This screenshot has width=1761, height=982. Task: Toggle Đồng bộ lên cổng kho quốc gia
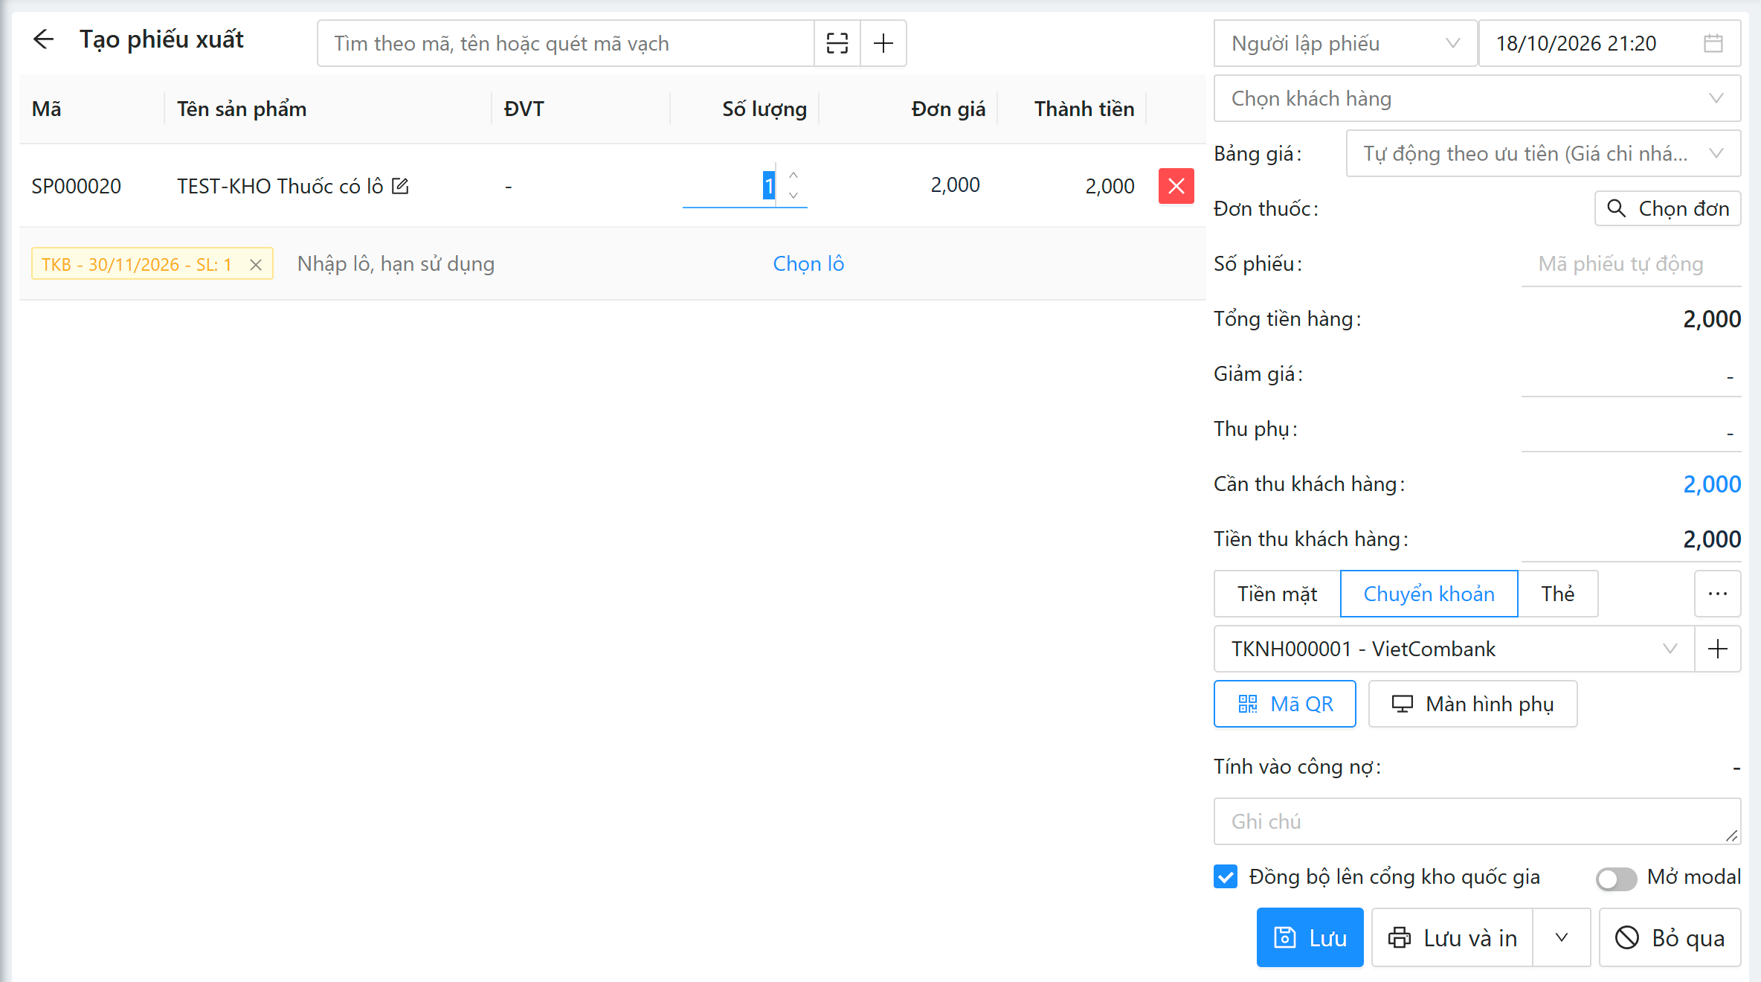pos(1226,877)
